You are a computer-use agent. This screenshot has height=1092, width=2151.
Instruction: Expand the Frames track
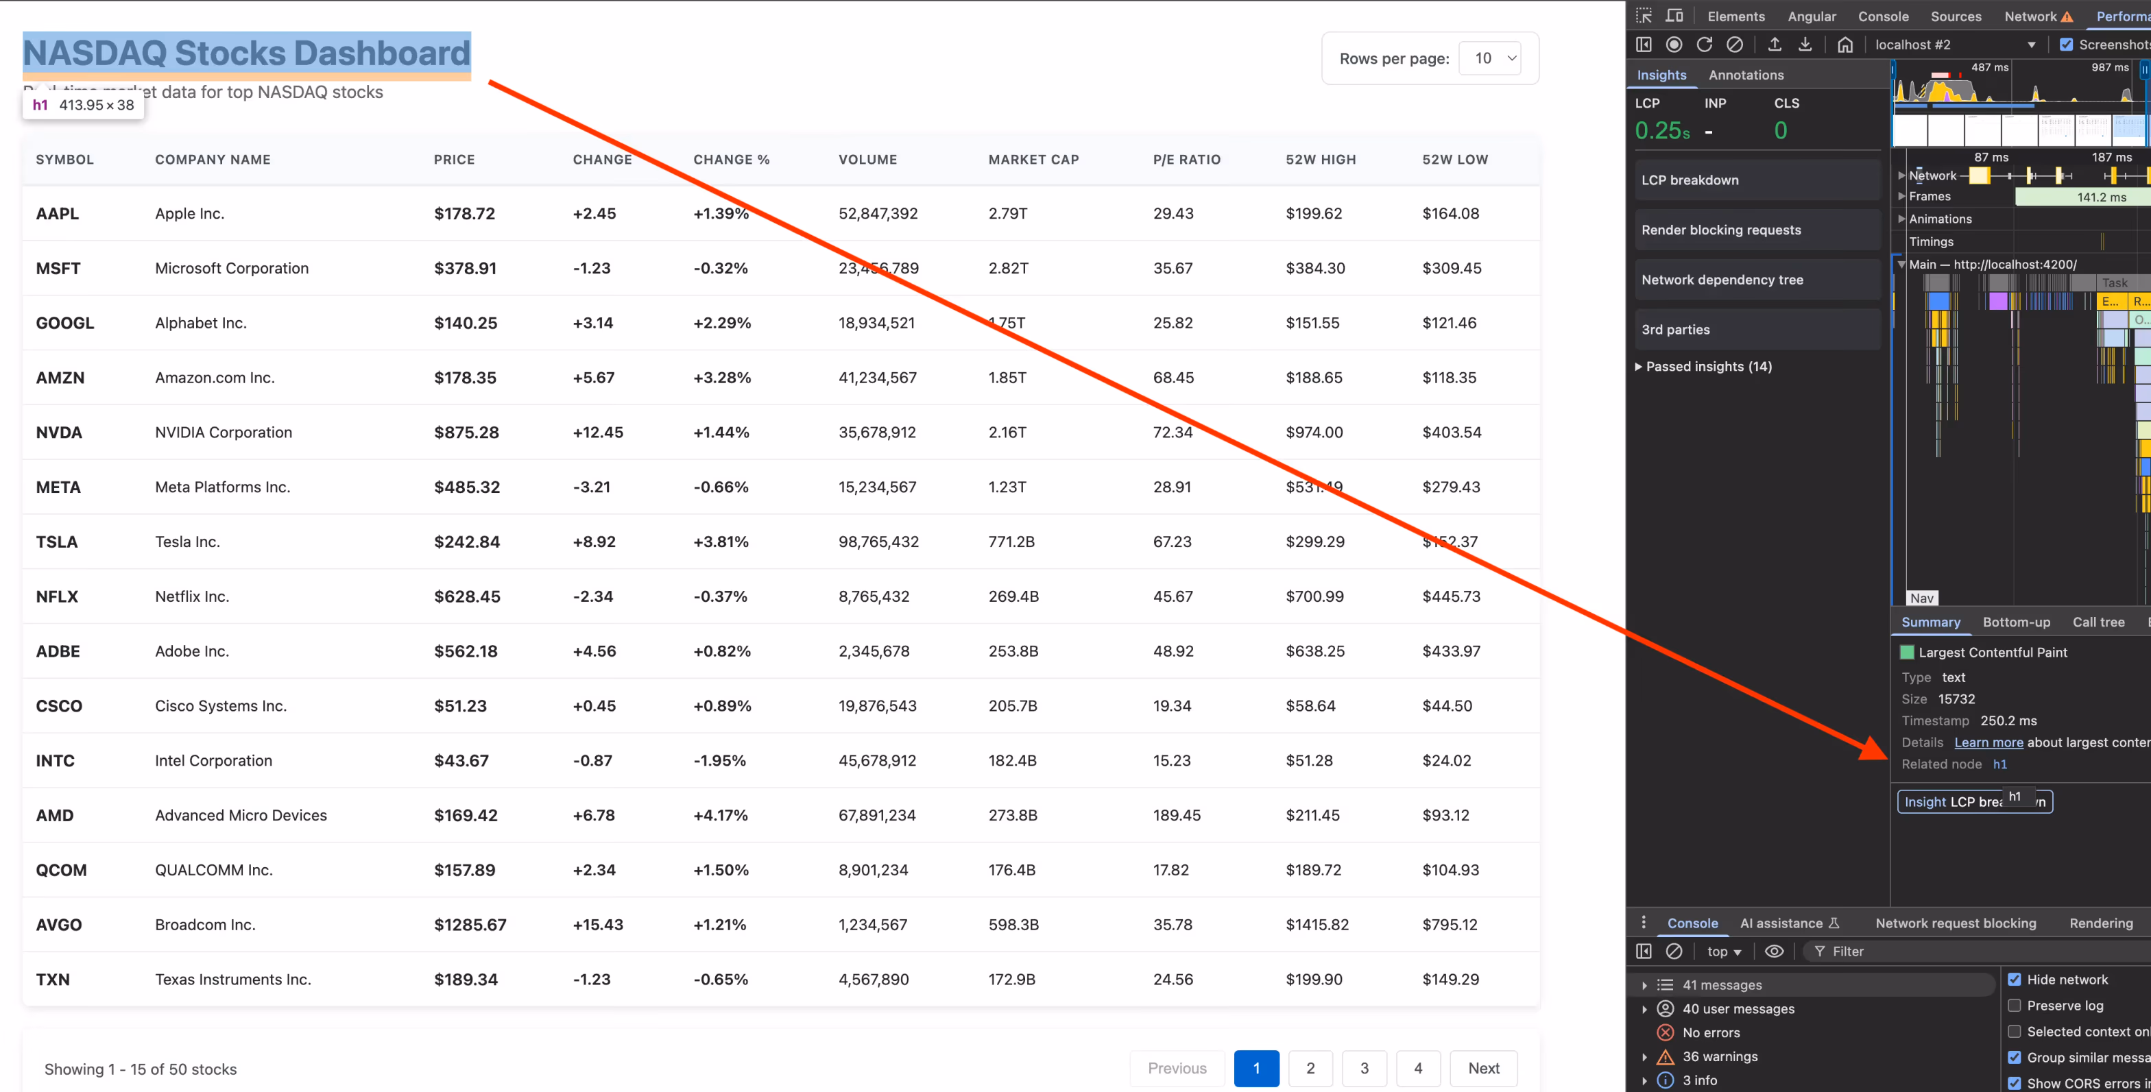(1901, 196)
